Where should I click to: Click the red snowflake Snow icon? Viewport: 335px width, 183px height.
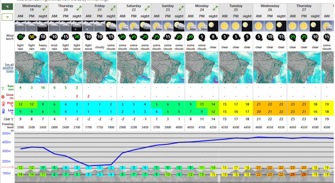click(3, 97)
